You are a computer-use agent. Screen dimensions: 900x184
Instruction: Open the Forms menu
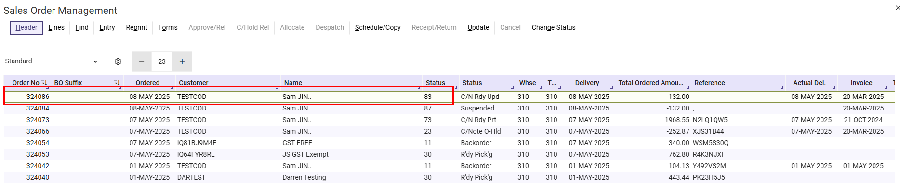coord(168,27)
